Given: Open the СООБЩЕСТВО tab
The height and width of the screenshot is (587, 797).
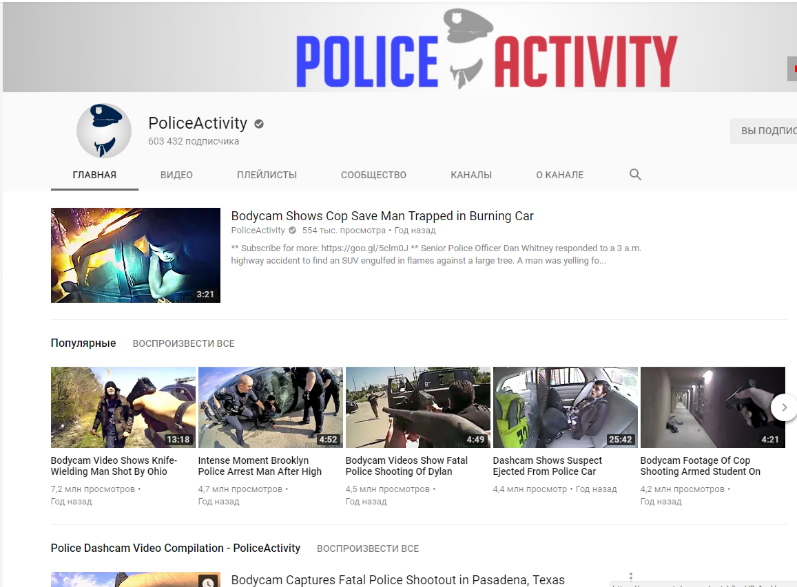Looking at the screenshot, I should point(373,175).
